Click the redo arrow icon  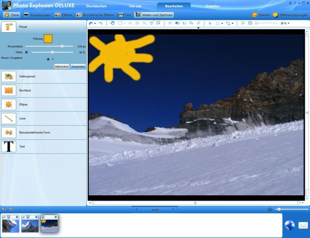pyautogui.click(x=101, y=23)
